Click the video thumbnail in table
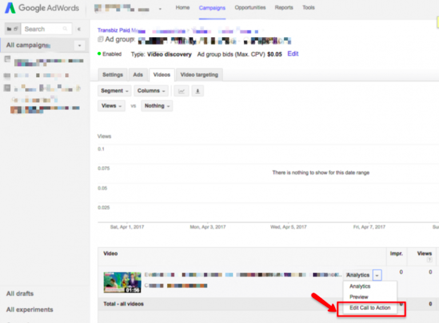This screenshot has height=323, width=439. click(122, 282)
